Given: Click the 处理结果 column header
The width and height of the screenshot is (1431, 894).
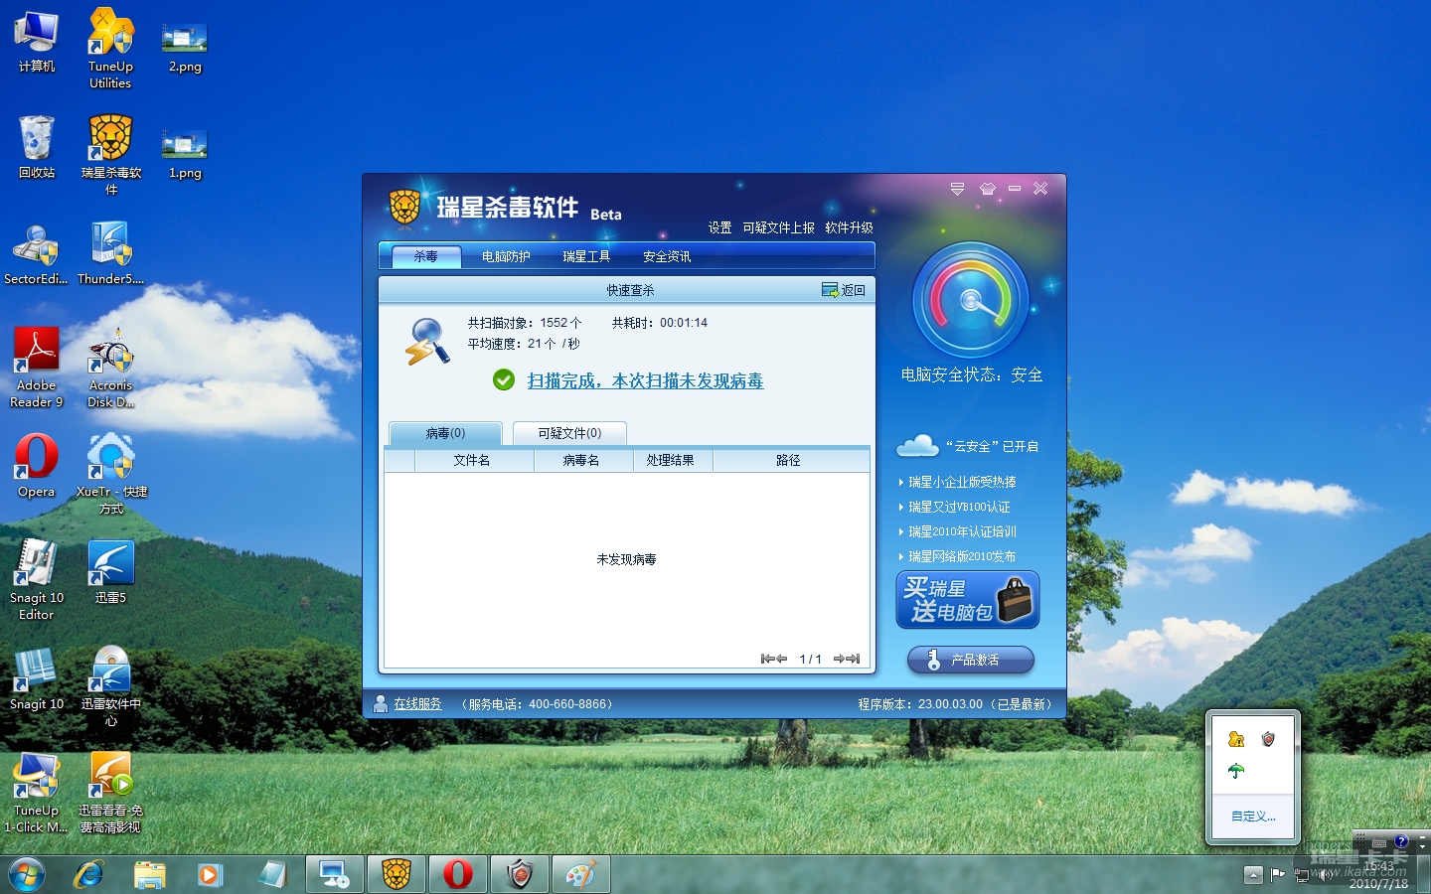Looking at the screenshot, I should [x=671, y=461].
